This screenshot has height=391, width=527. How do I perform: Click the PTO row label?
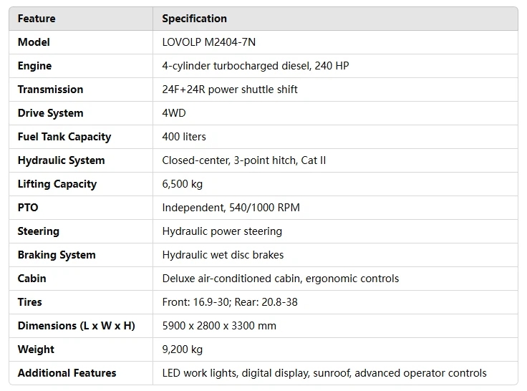coord(28,208)
